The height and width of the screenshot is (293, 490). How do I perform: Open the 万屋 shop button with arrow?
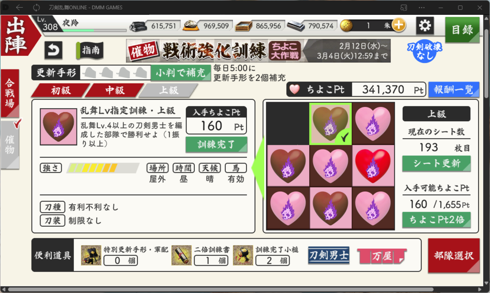[382, 256]
